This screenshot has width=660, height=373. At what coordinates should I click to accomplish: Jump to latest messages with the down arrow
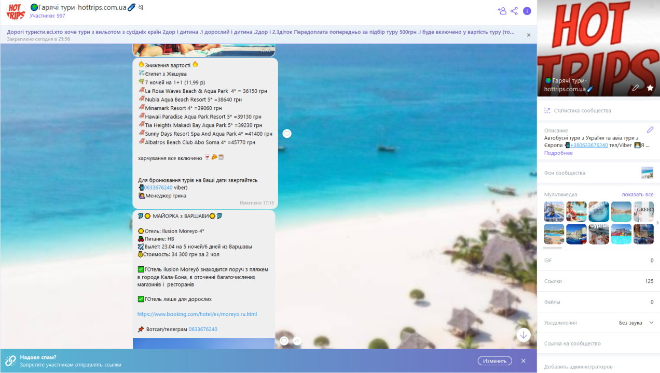click(x=524, y=335)
